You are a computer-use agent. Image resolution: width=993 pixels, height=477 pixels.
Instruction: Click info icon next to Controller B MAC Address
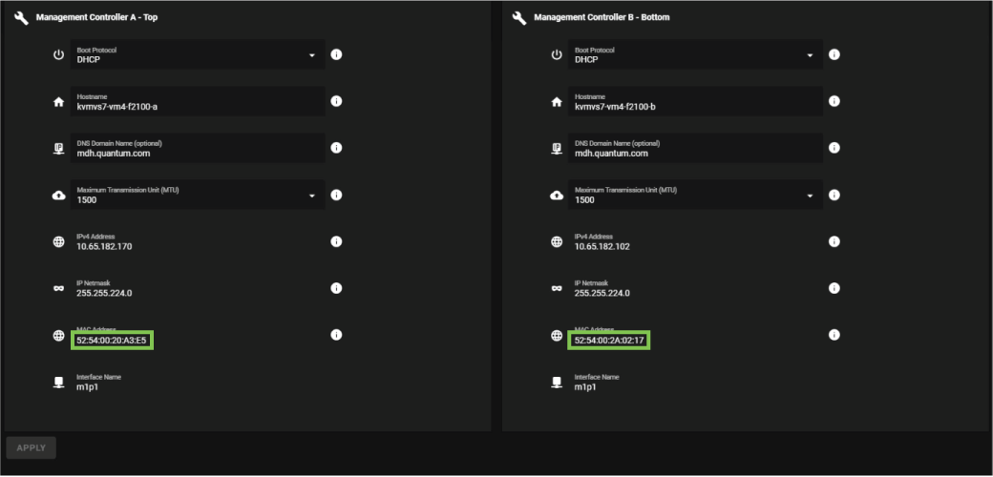pos(835,335)
